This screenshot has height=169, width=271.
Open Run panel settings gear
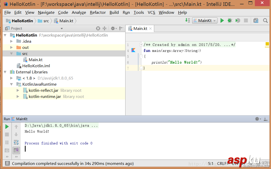(258, 119)
